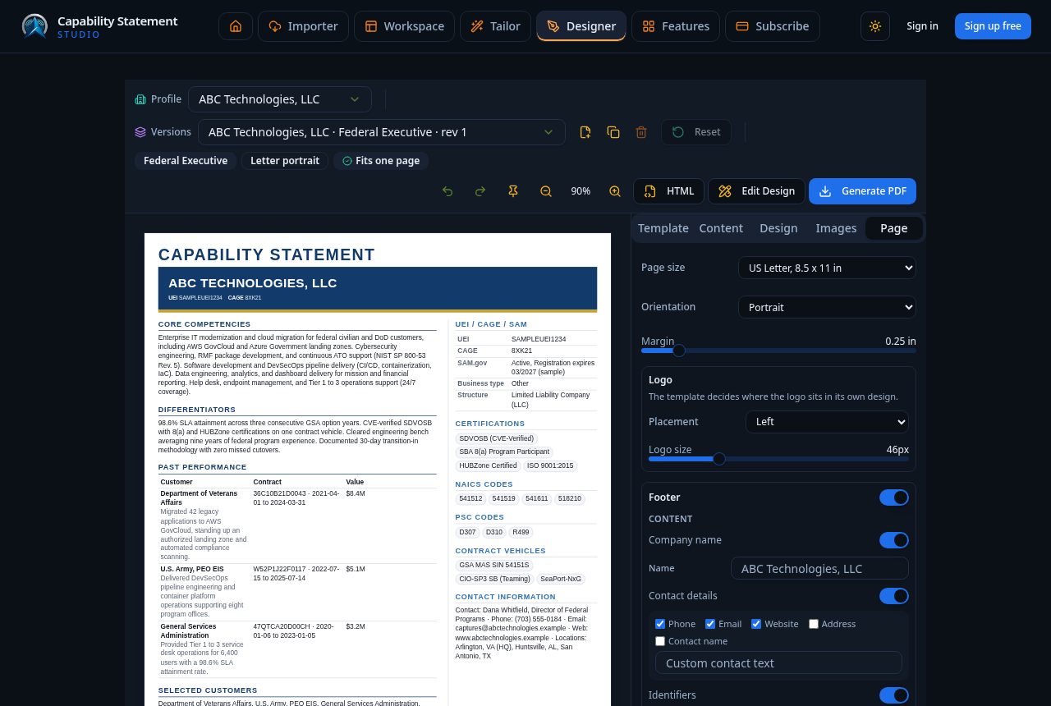Click the Capability Statement Studio logo
Viewport: 1051px width, 706px height.
[x=99, y=26]
